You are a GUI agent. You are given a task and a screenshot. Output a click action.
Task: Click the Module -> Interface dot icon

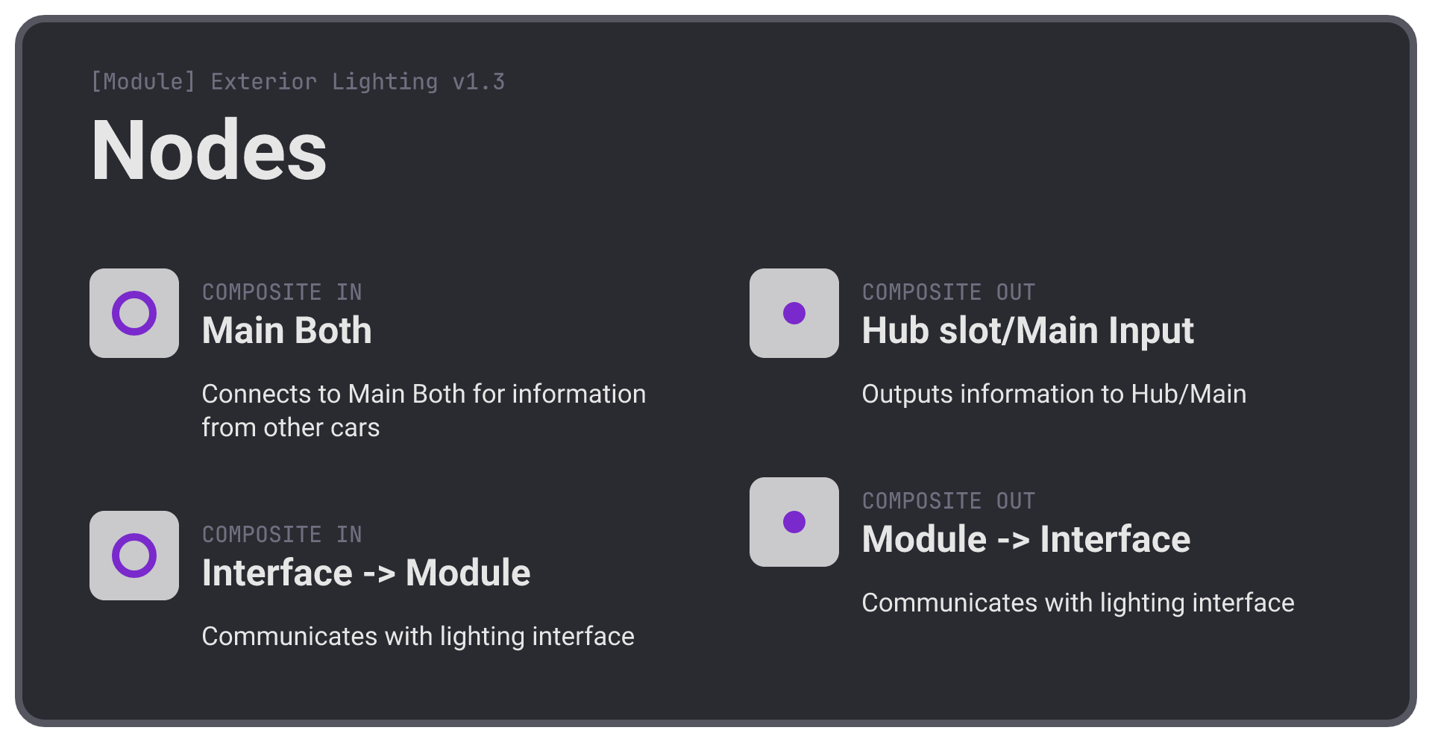pyautogui.click(x=794, y=522)
